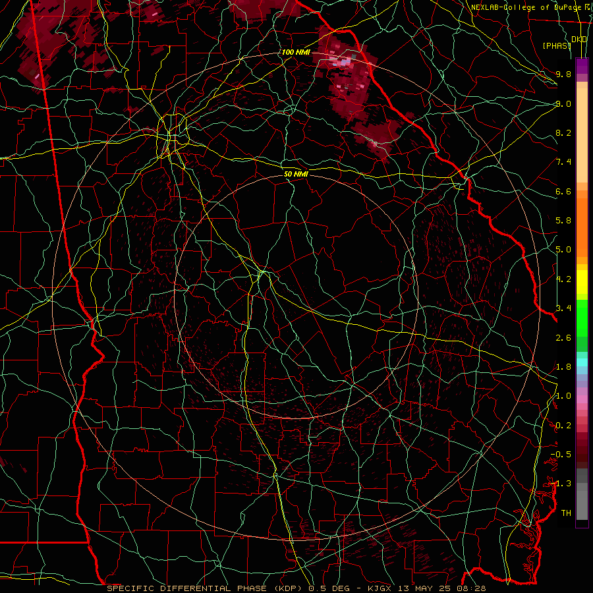
Task: Click the 1.8 scale value
Action: point(563,367)
